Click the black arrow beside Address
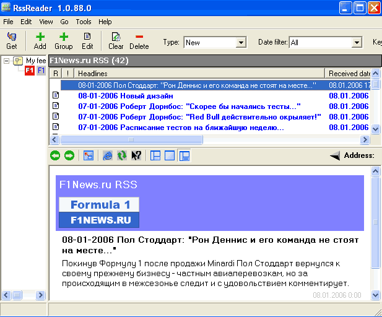The height and width of the screenshot is (317, 382). (335, 155)
